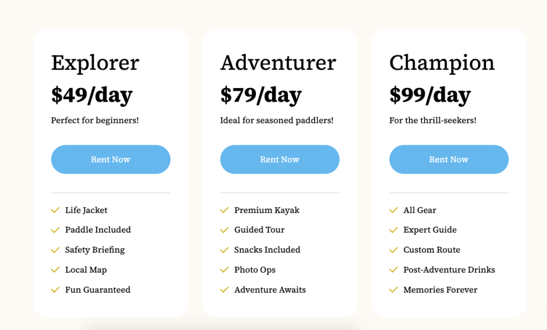Click the checkmark beside Memories Forever
The image size is (547, 330).
point(394,289)
